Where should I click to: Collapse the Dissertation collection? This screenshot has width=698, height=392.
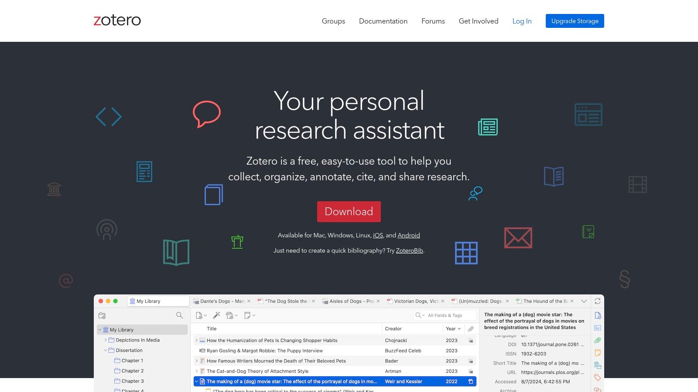pos(106,350)
